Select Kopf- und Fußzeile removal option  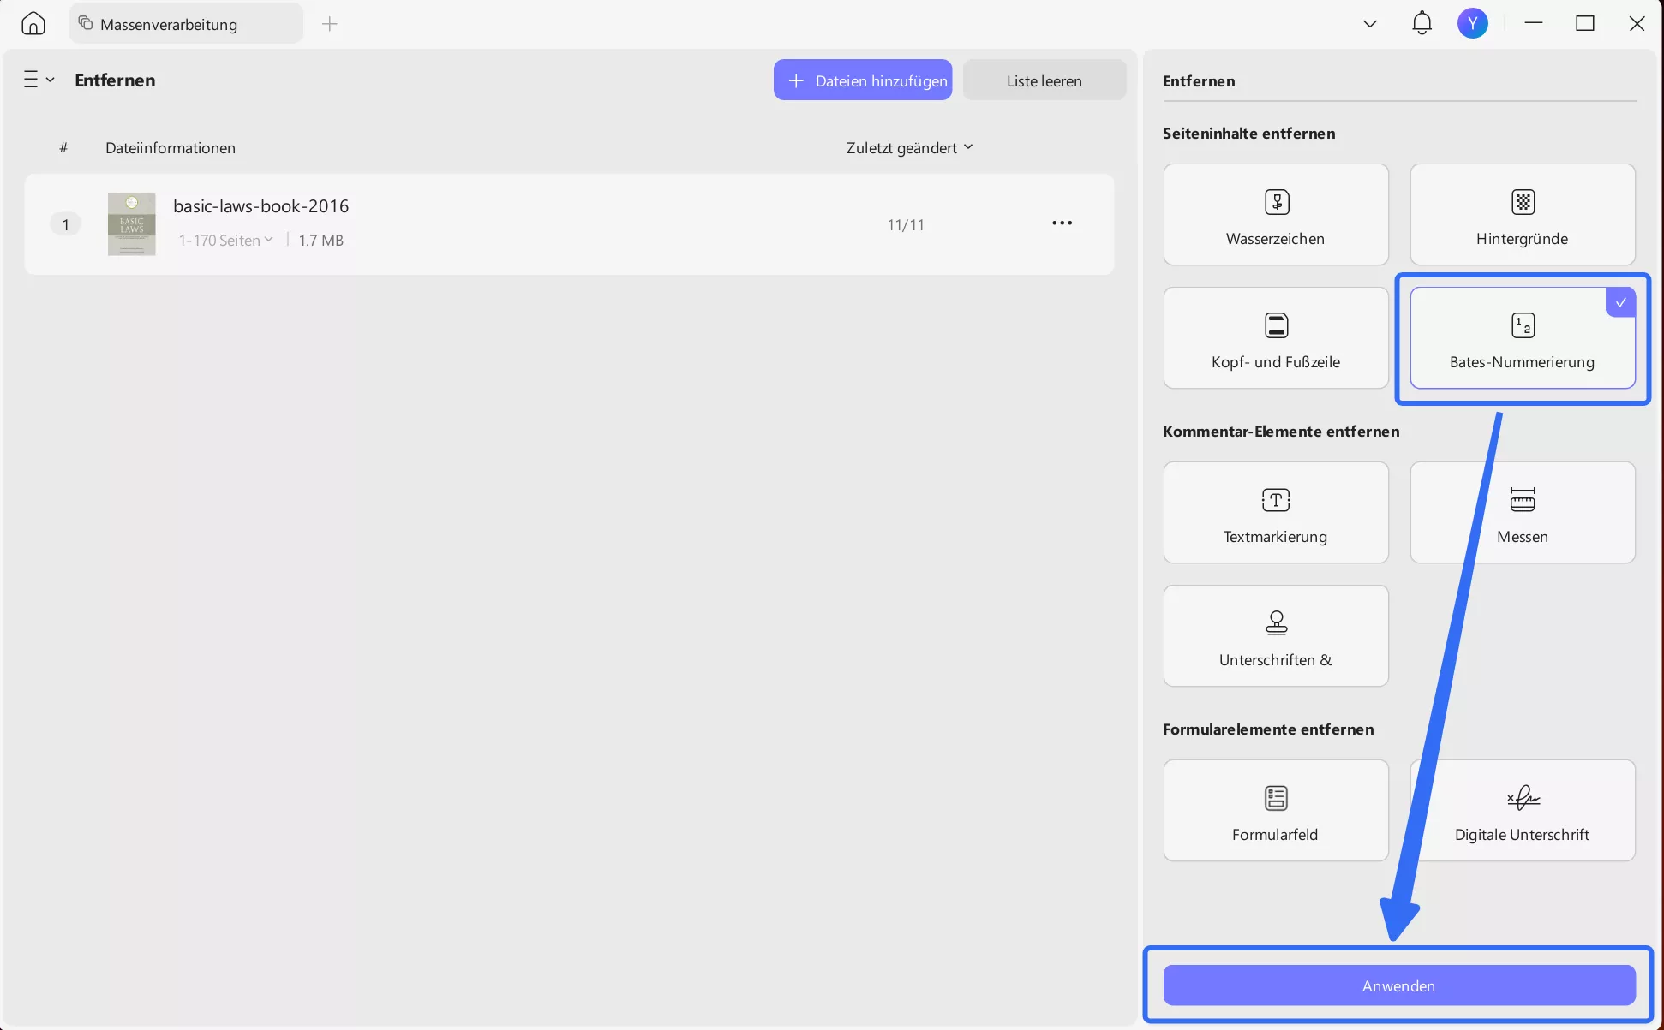click(x=1275, y=338)
